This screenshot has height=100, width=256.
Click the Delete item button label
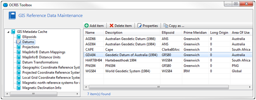click(123, 26)
